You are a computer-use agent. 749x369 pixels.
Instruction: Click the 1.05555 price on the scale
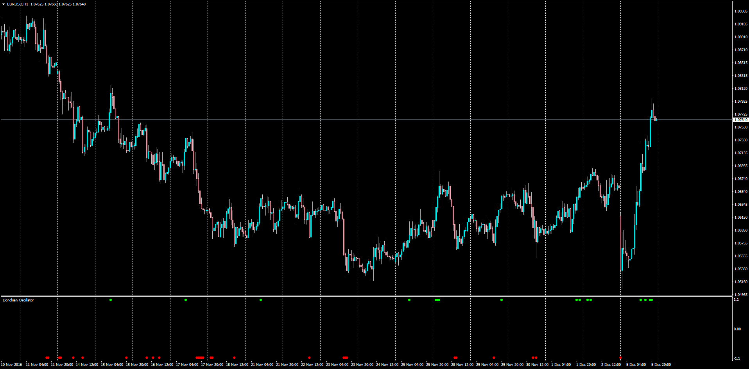(741, 256)
